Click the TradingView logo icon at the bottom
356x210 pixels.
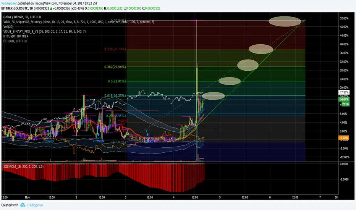(23, 205)
